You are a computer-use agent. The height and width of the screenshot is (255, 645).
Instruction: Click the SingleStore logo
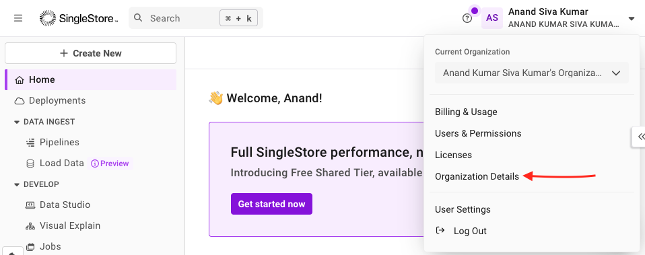point(79,18)
